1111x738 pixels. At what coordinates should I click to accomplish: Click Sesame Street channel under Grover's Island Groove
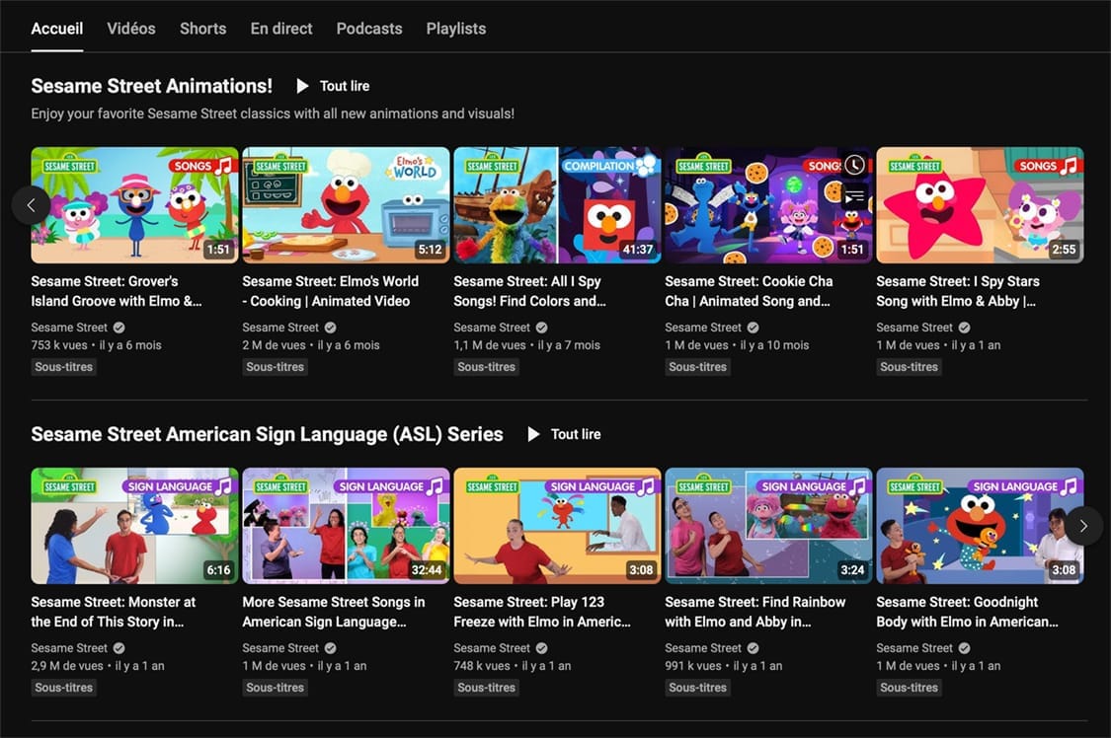(x=69, y=327)
